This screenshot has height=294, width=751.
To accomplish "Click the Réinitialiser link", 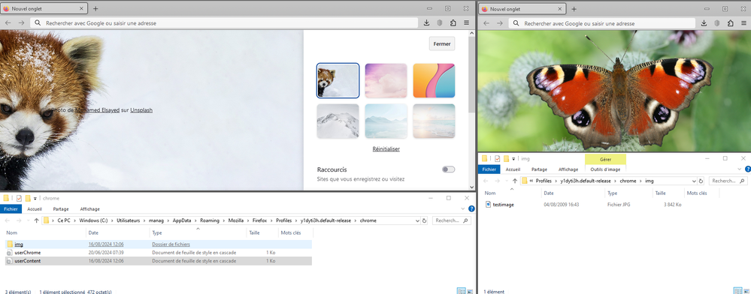I will (x=386, y=149).
